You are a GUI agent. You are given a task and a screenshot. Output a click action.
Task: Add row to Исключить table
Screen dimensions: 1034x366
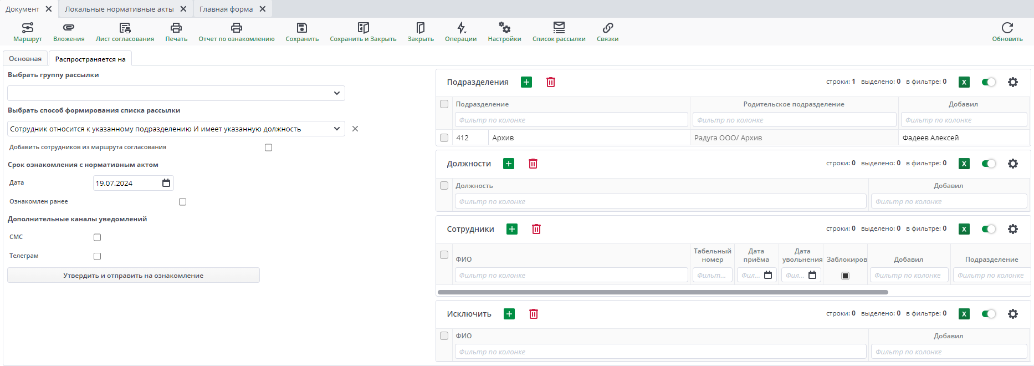(509, 314)
